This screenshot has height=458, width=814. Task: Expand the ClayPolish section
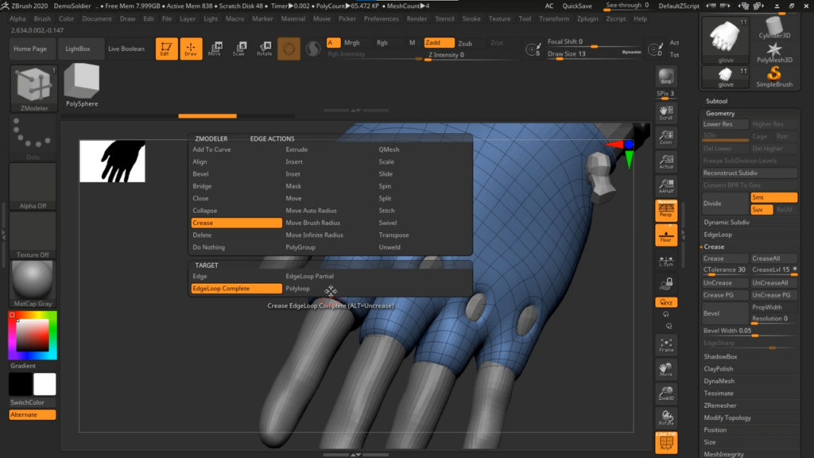point(719,369)
